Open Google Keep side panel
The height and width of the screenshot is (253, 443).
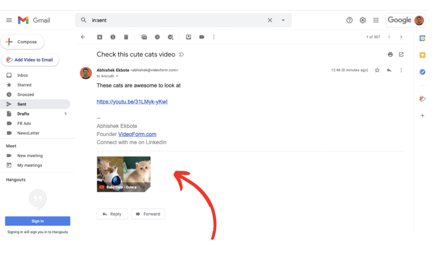pyautogui.click(x=423, y=55)
